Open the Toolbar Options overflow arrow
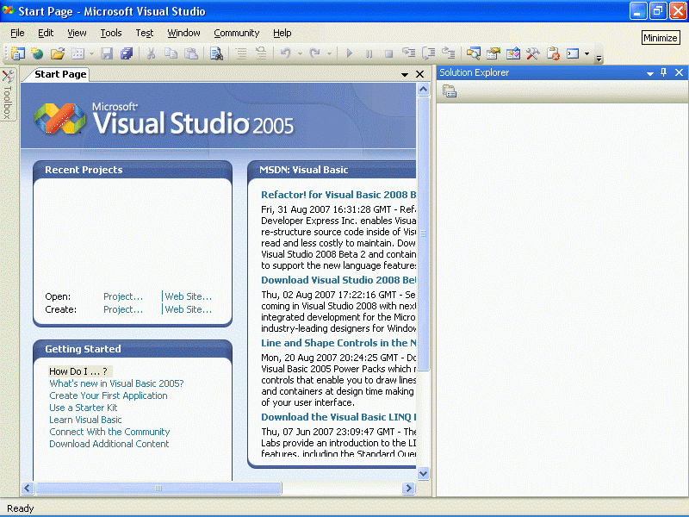The image size is (689, 517). pos(599,58)
